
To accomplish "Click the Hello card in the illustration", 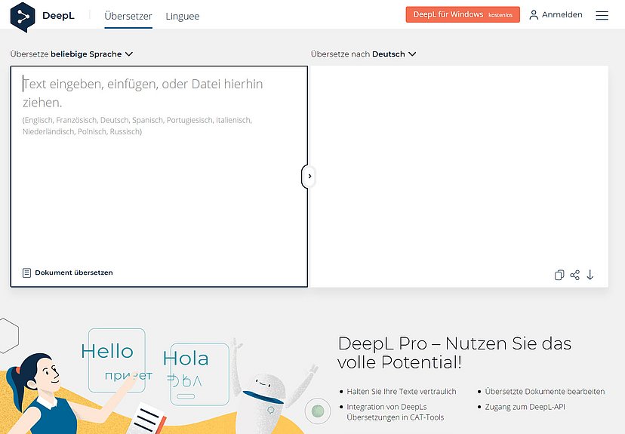I will [116, 360].
